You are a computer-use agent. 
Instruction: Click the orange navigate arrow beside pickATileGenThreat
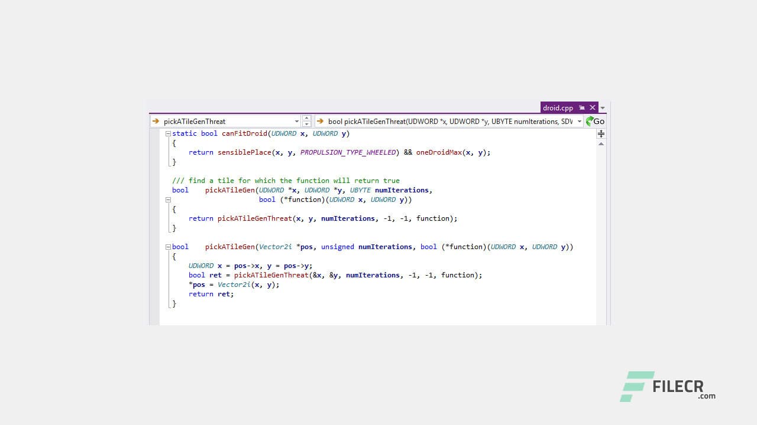(155, 121)
